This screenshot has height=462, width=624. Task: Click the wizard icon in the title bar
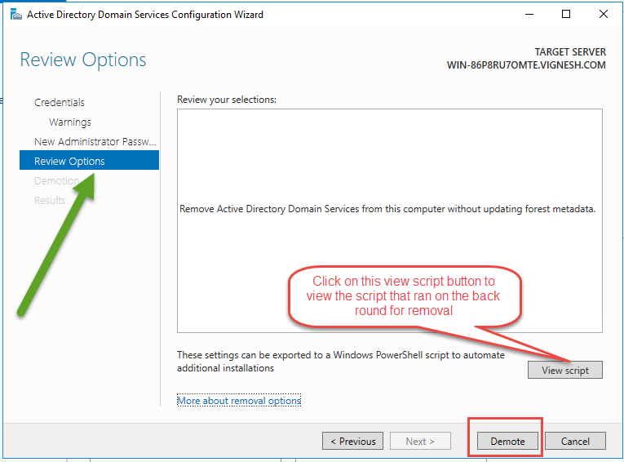coord(15,14)
